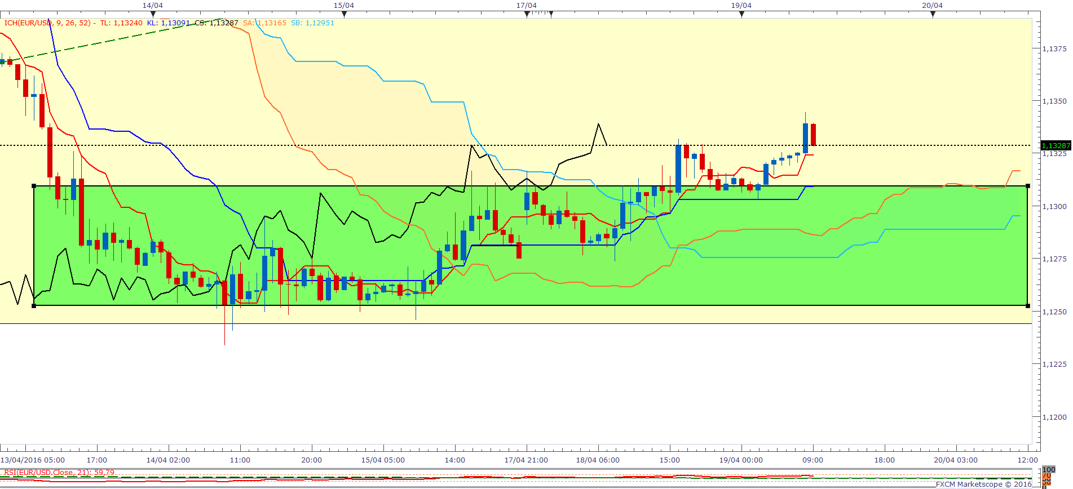Click the 19/04 day marker triangle

pos(741,14)
